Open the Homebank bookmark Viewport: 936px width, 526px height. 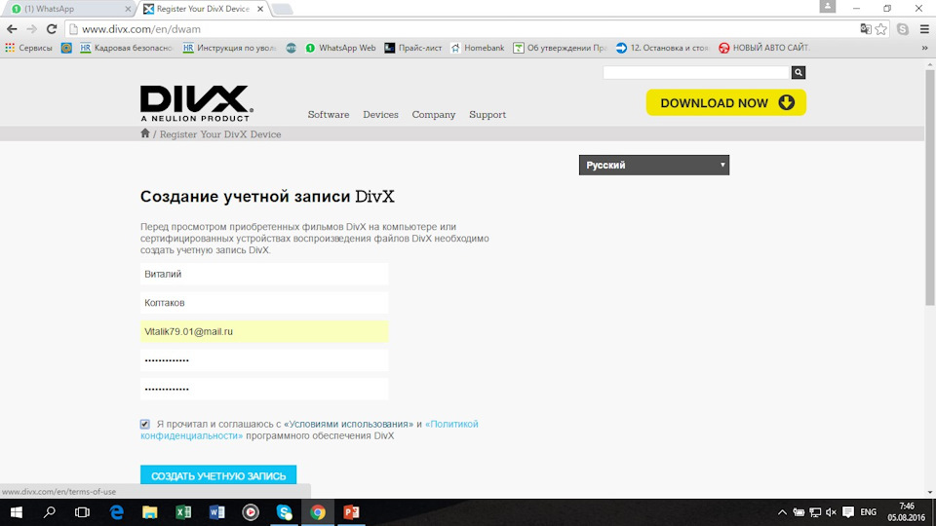point(478,48)
